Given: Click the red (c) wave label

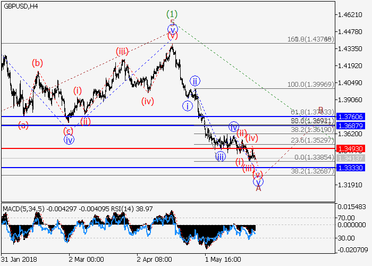Looking at the screenshot, I should (x=69, y=131).
